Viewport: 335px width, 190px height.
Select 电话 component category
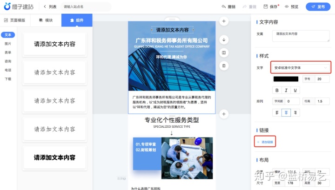point(8,70)
